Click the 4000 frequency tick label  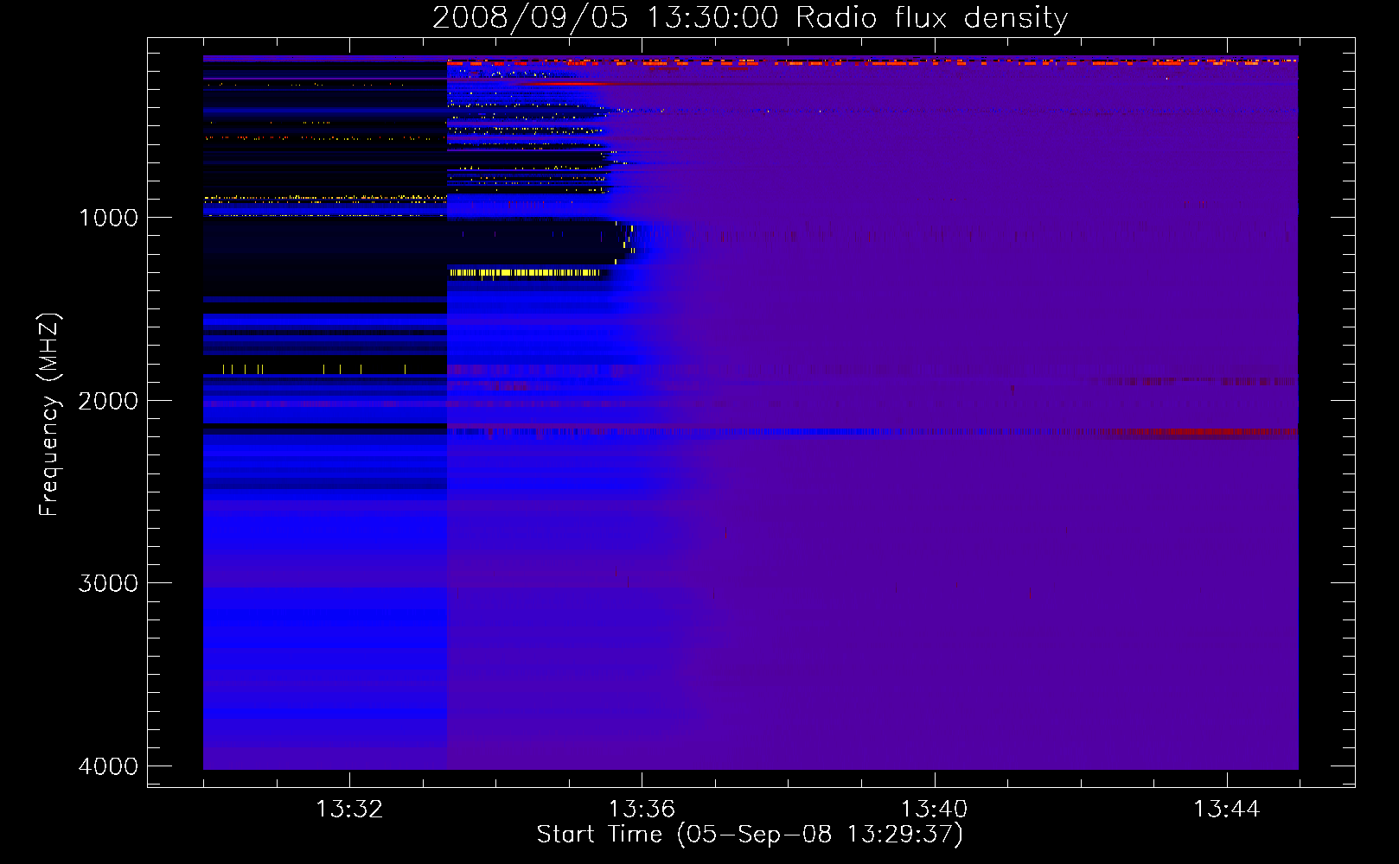[108, 766]
